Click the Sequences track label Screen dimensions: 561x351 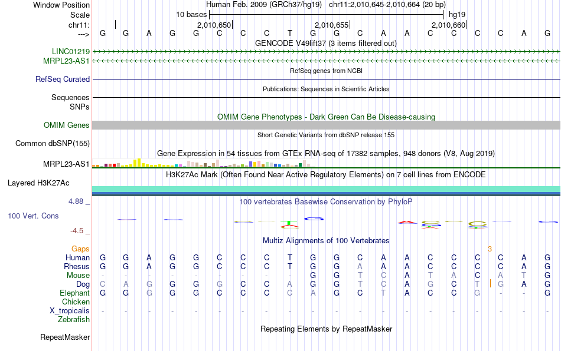(70, 97)
